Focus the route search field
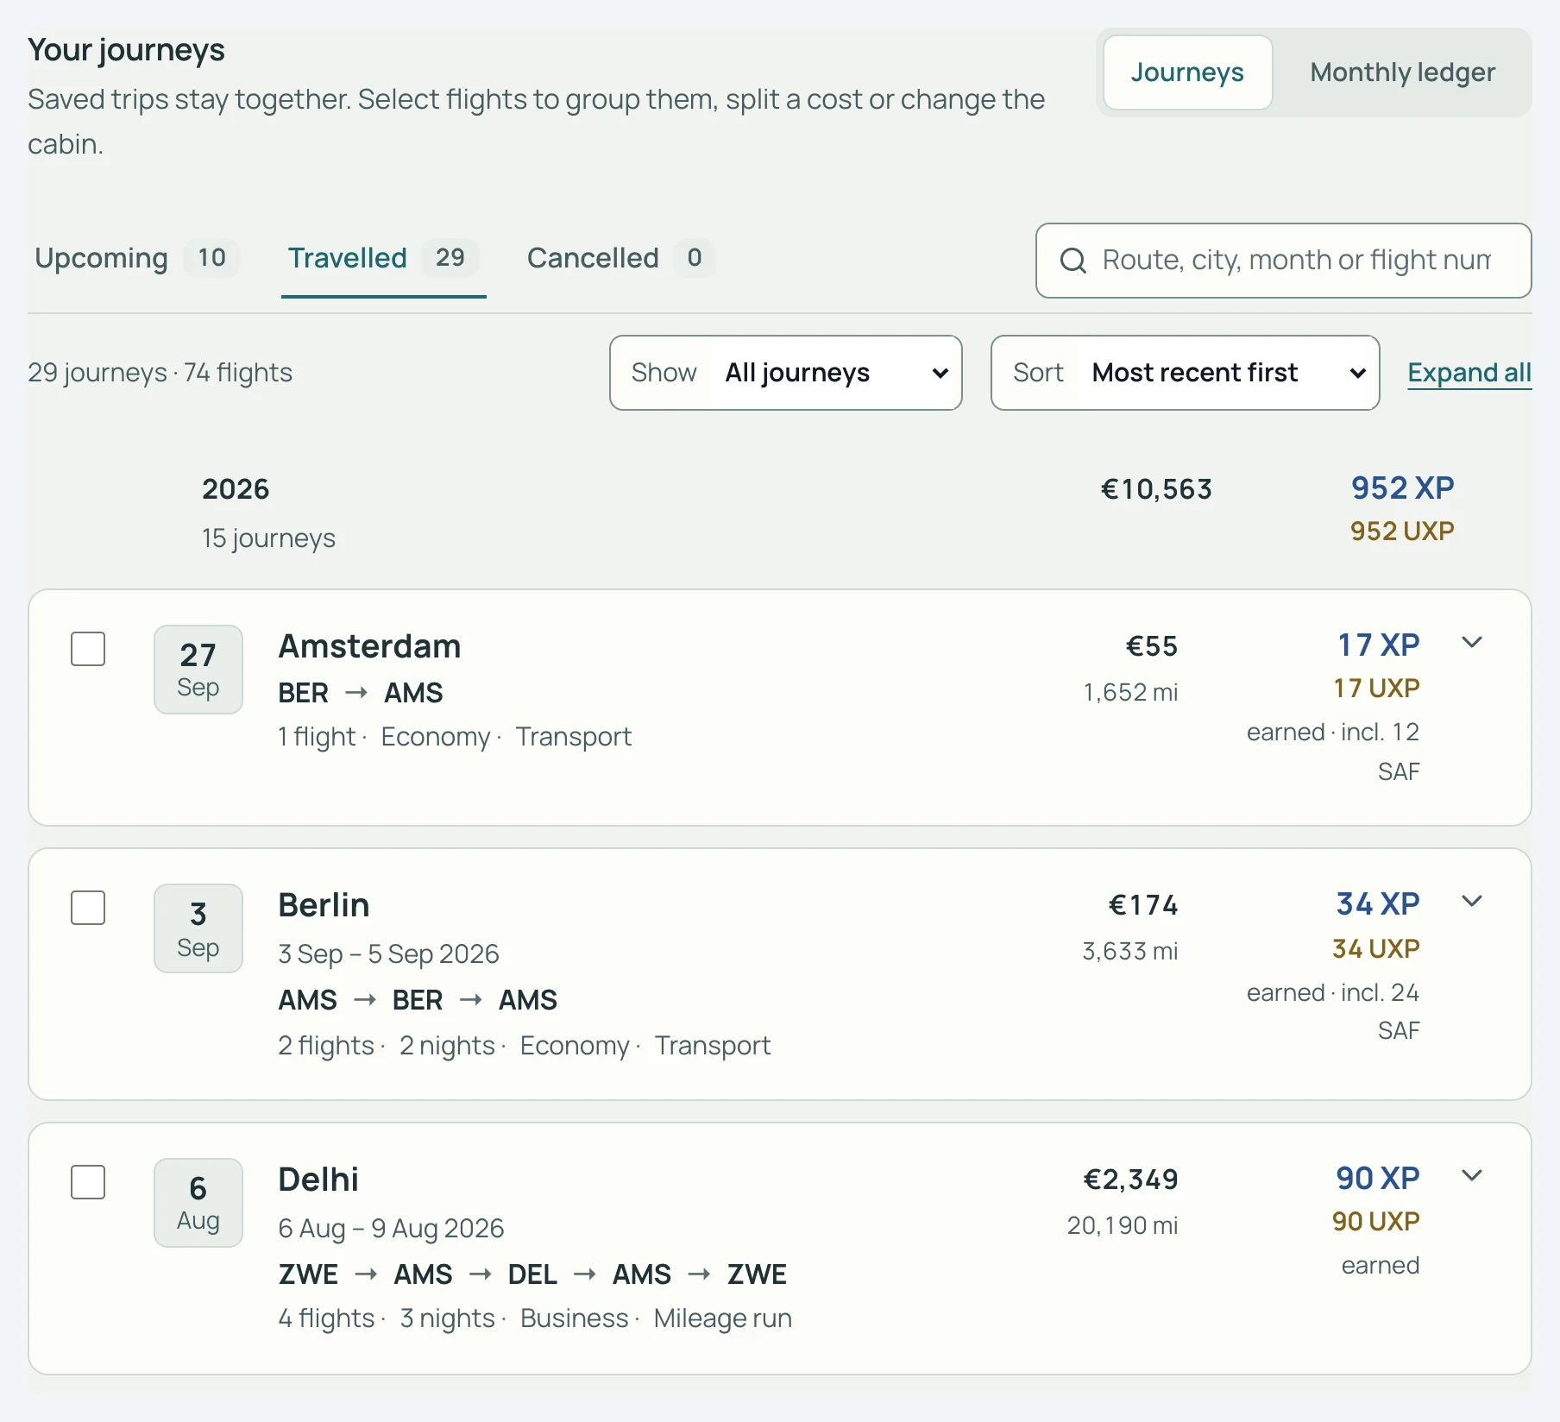 click(x=1284, y=261)
